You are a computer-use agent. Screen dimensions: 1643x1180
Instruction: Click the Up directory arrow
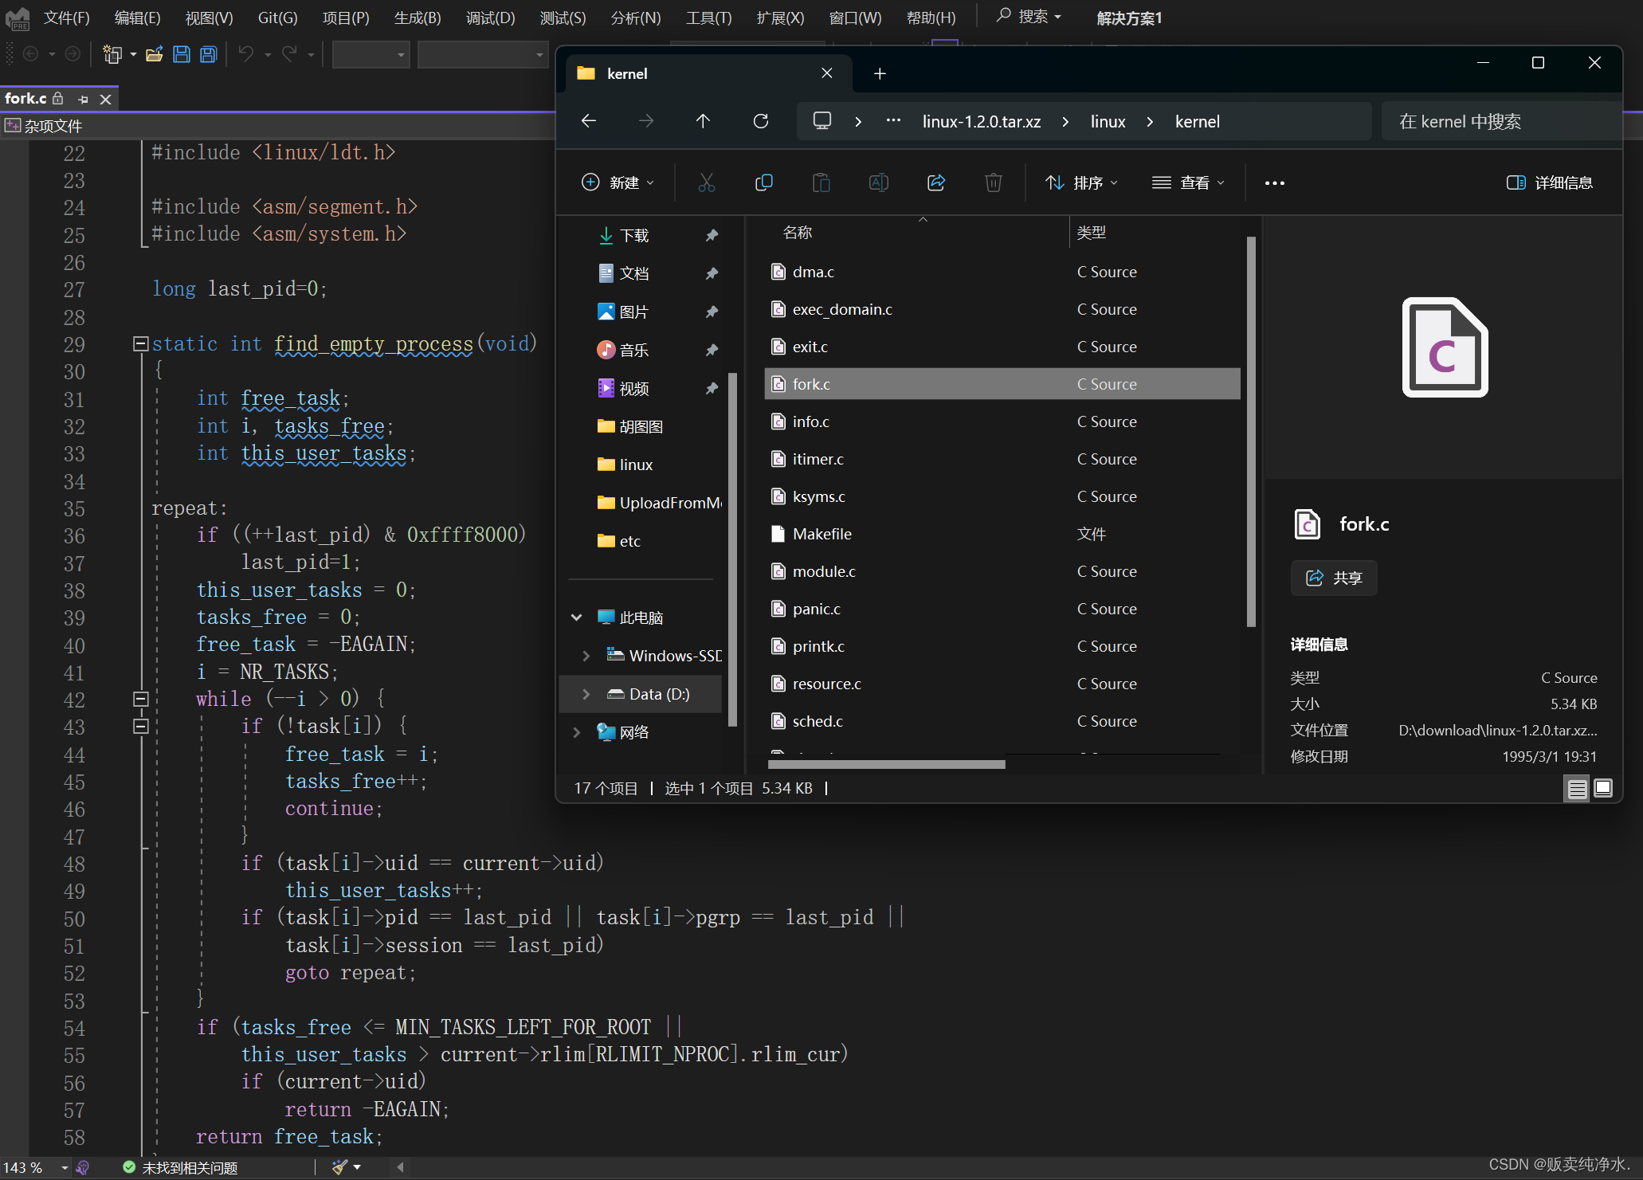703,121
